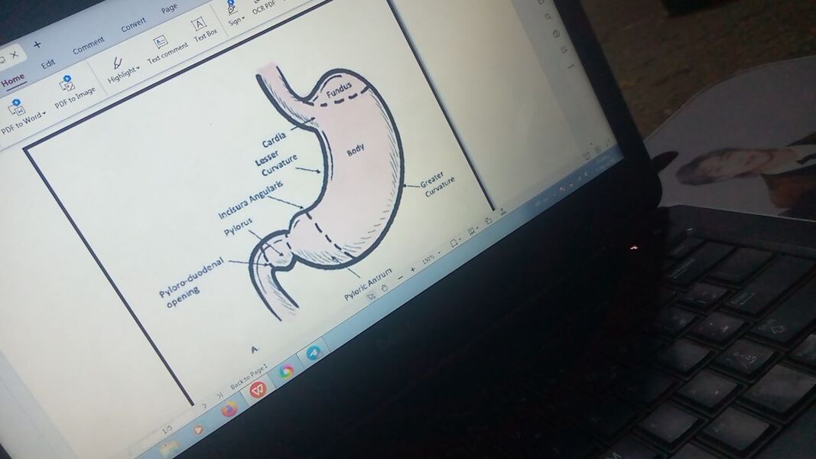Go to the next page
The width and height of the screenshot is (816, 459).
[x=204, y=406]
